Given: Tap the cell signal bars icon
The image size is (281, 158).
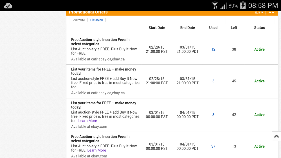Looking at the screenshot, I should pyautogui.click(x=224, y=6).
